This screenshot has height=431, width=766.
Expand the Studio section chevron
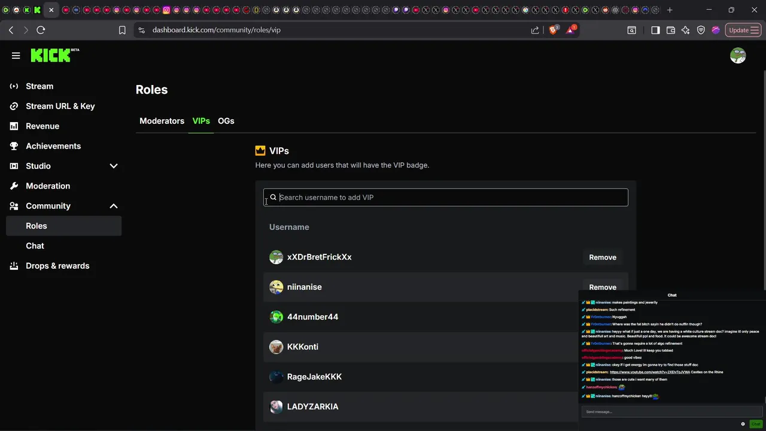coord(114,166)
